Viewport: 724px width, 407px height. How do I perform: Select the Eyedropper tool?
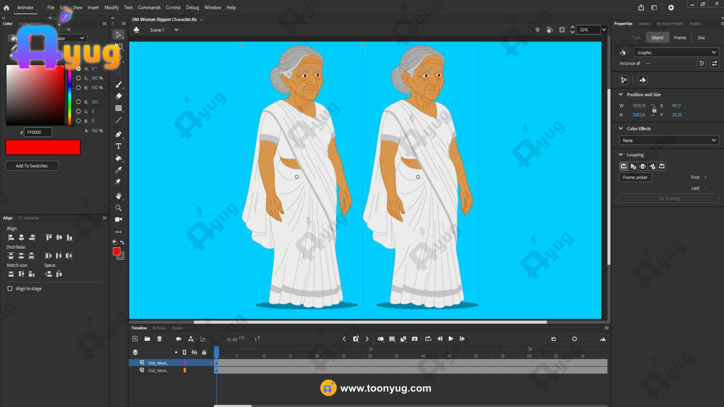point(118,170)
